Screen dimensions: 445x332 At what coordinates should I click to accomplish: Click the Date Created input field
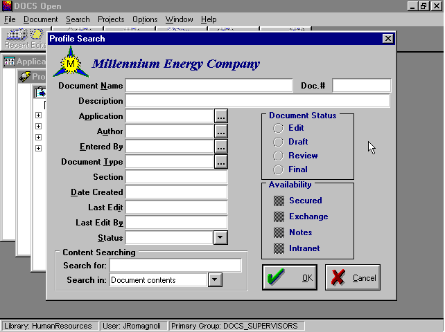[176, 192]
